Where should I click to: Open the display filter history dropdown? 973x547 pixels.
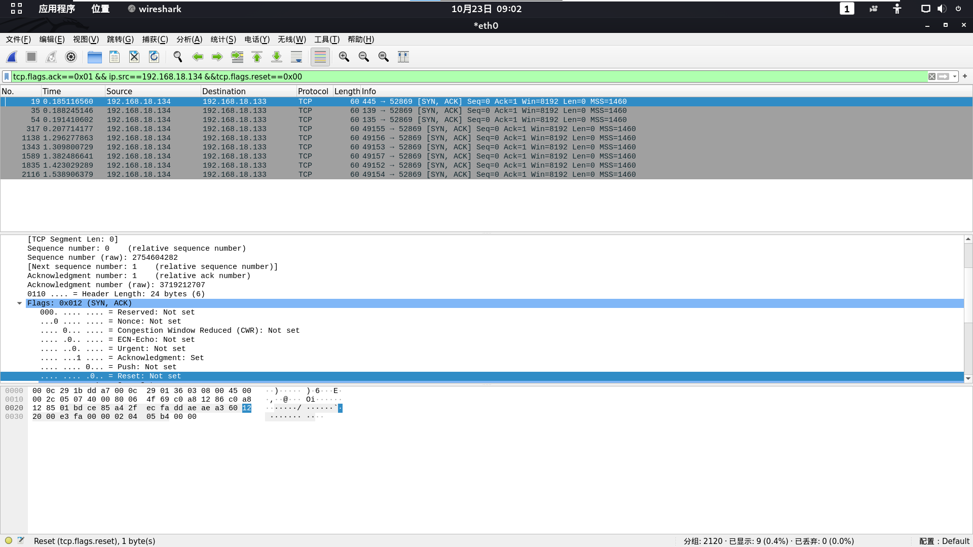(x=955, y=76)
